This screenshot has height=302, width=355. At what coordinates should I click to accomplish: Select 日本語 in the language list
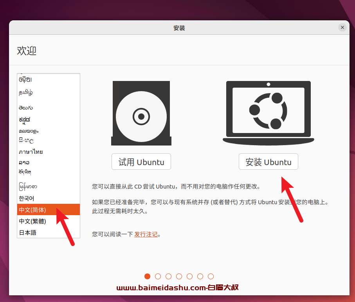(49, 232)
